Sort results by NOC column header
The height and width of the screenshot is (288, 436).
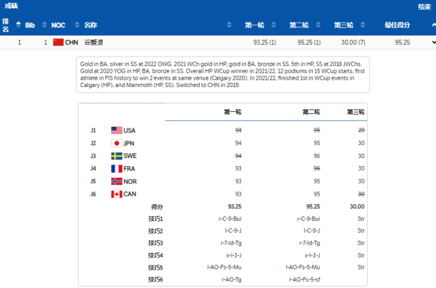[x=58, y=25]
